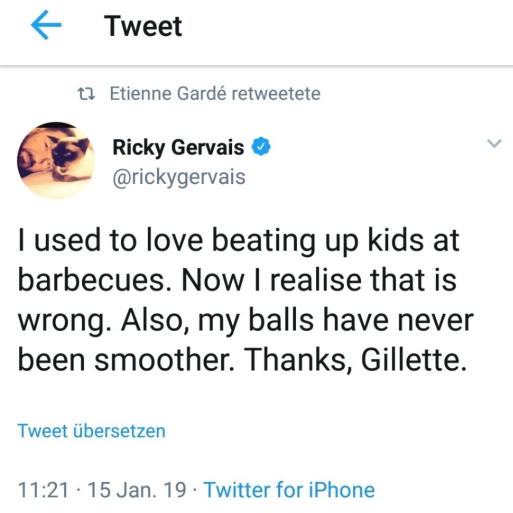Click the 11:21 timestamp
The height and width of the screenshot is (513, 513).
click(x=43, y=490)
